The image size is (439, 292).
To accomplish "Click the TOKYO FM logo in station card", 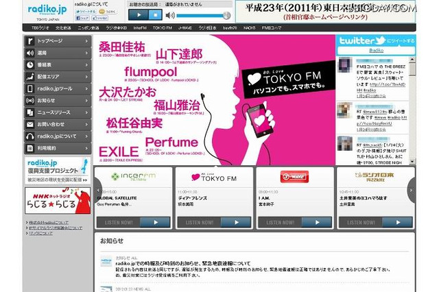I will 214,178.
